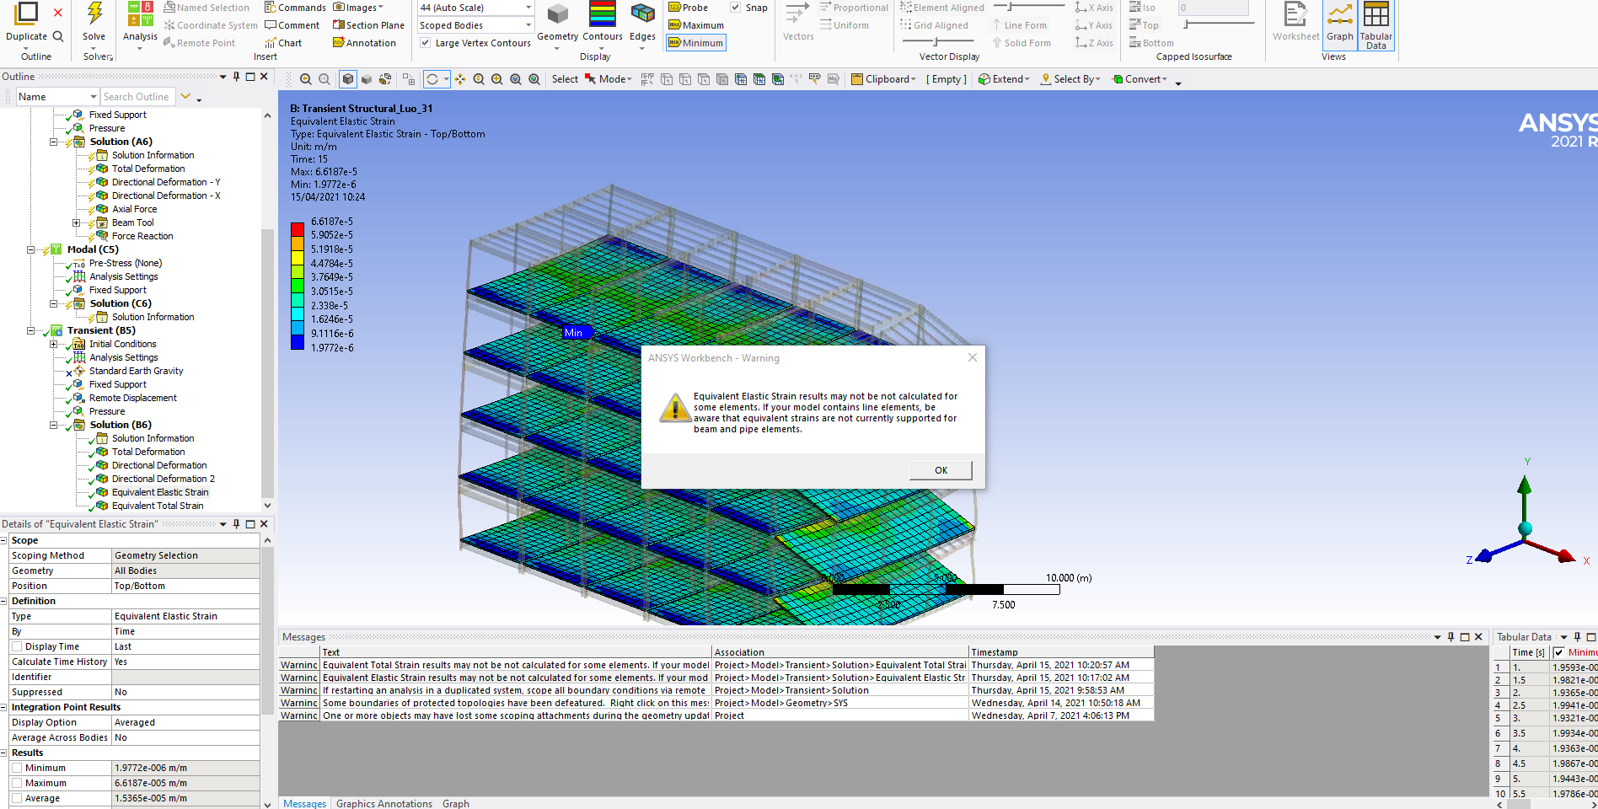
Task: Click the Search Outline field
Action: (137, 97)
